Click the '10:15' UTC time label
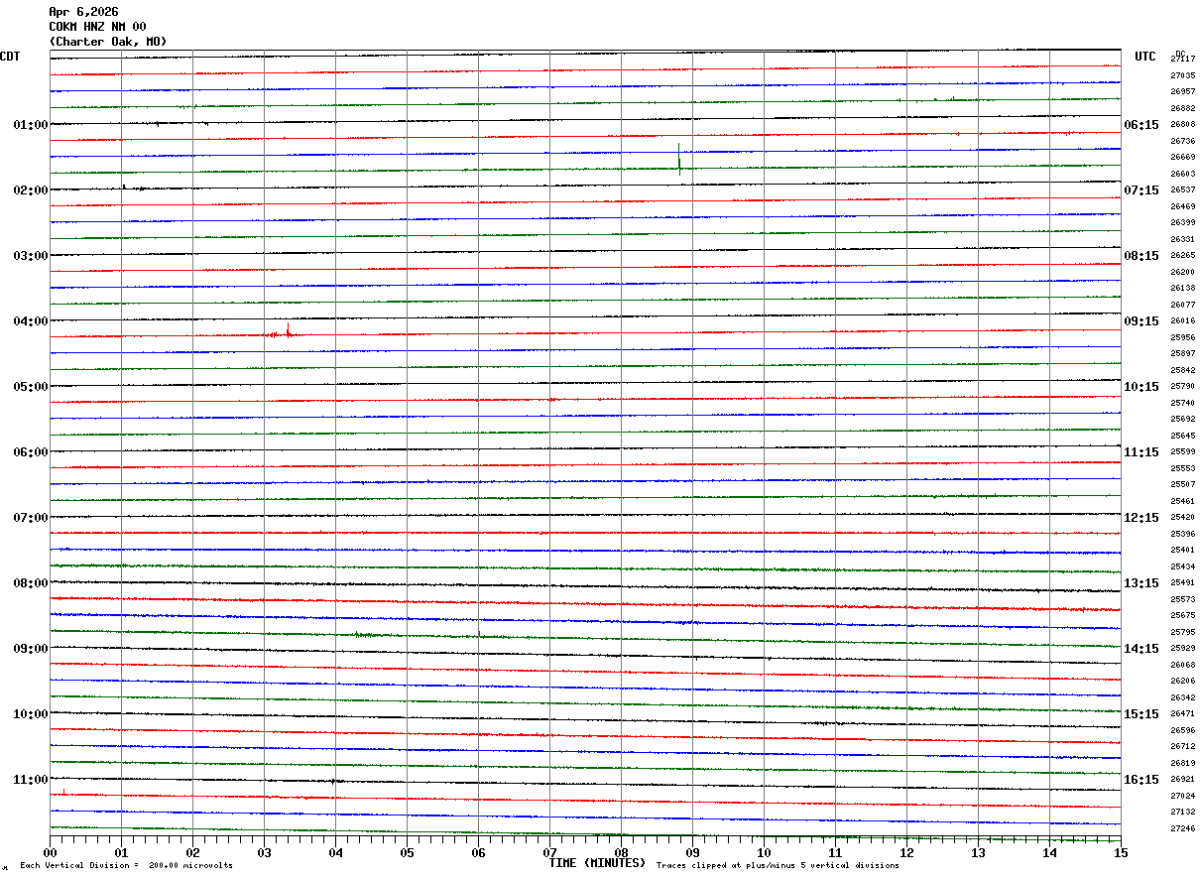Viewport: 1200px width, 879px height. click(x=1141, y=387)
